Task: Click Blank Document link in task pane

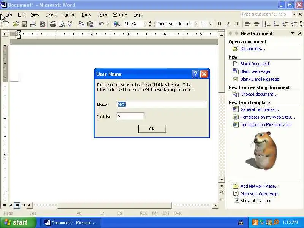Action: 255,64
